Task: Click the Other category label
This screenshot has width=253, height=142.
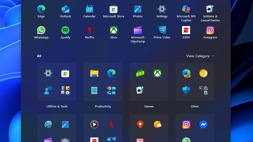Action: (x=195, y=106)
